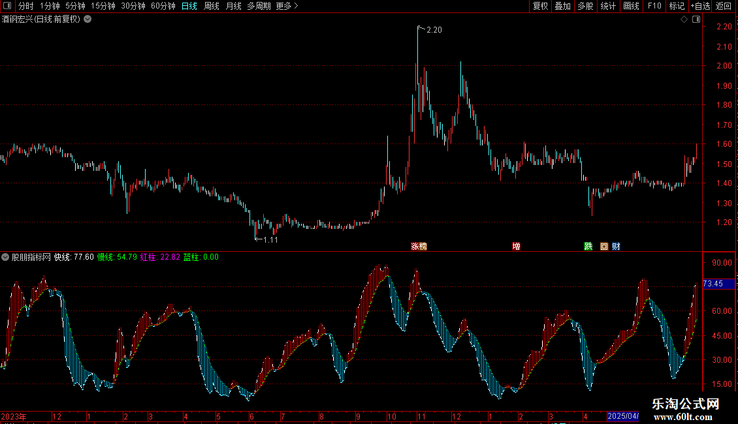Click the 蓝柱: 0.00 indicator value
Screen dimensions: 738x424
[x=201, y=257]
